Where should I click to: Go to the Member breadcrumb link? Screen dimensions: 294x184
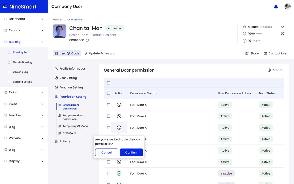click(x=57, y=20)
